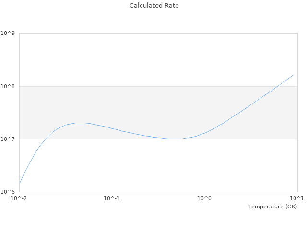Click the curve directly above the 10^0 tick
Screen dimensions: 307x230
205,133
